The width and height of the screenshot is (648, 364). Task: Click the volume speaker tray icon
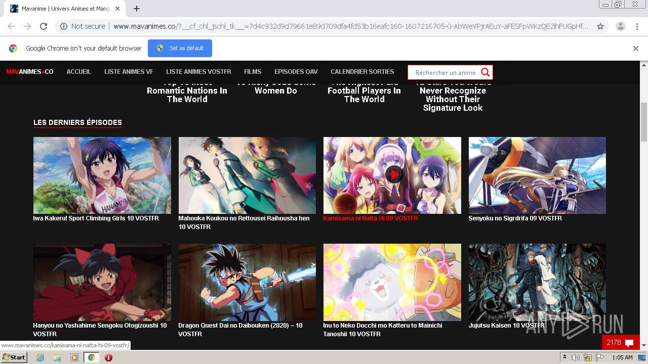[576, 357]
